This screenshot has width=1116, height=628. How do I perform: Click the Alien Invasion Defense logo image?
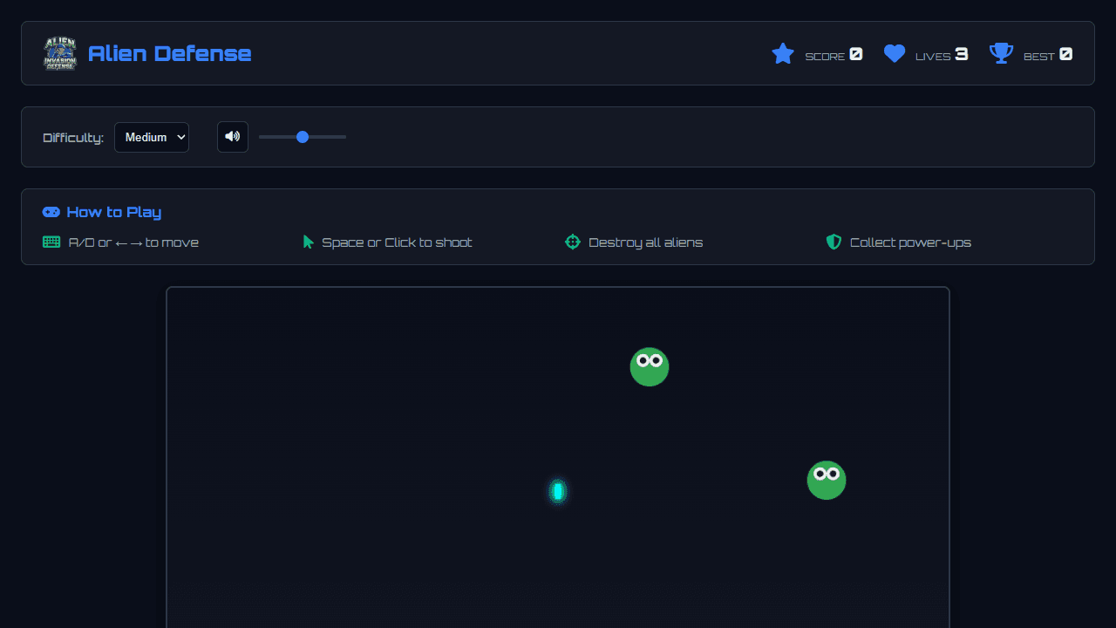pyautogui.click(x=60, y=53)
